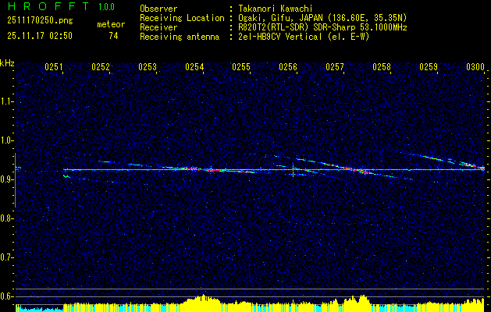Click the 0256 time marker
Screen dimensions: 491x312
click(x=288, y=67)
